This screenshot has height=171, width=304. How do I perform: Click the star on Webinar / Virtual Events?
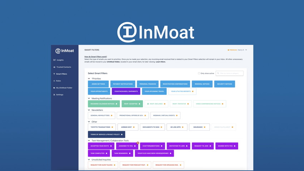[x=177, y=116]
